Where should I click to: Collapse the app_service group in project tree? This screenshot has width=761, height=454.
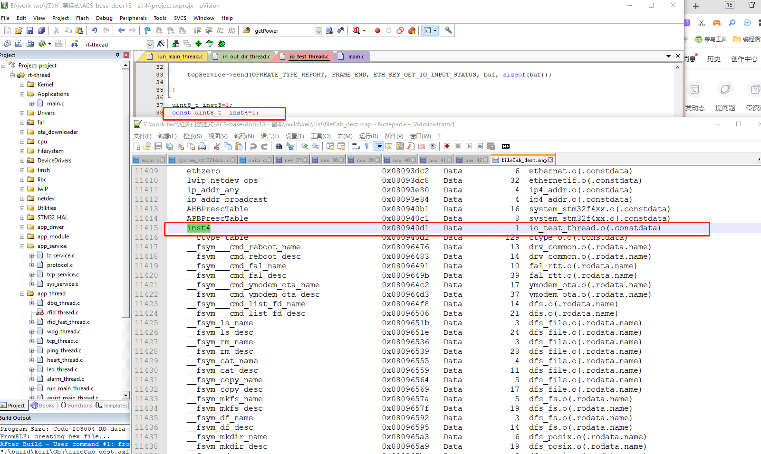pyautogui.click(x=22, y=246)
